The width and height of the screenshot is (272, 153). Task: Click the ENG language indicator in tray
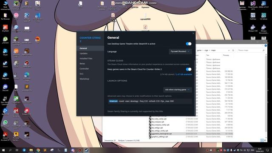(x=252, y=150)
